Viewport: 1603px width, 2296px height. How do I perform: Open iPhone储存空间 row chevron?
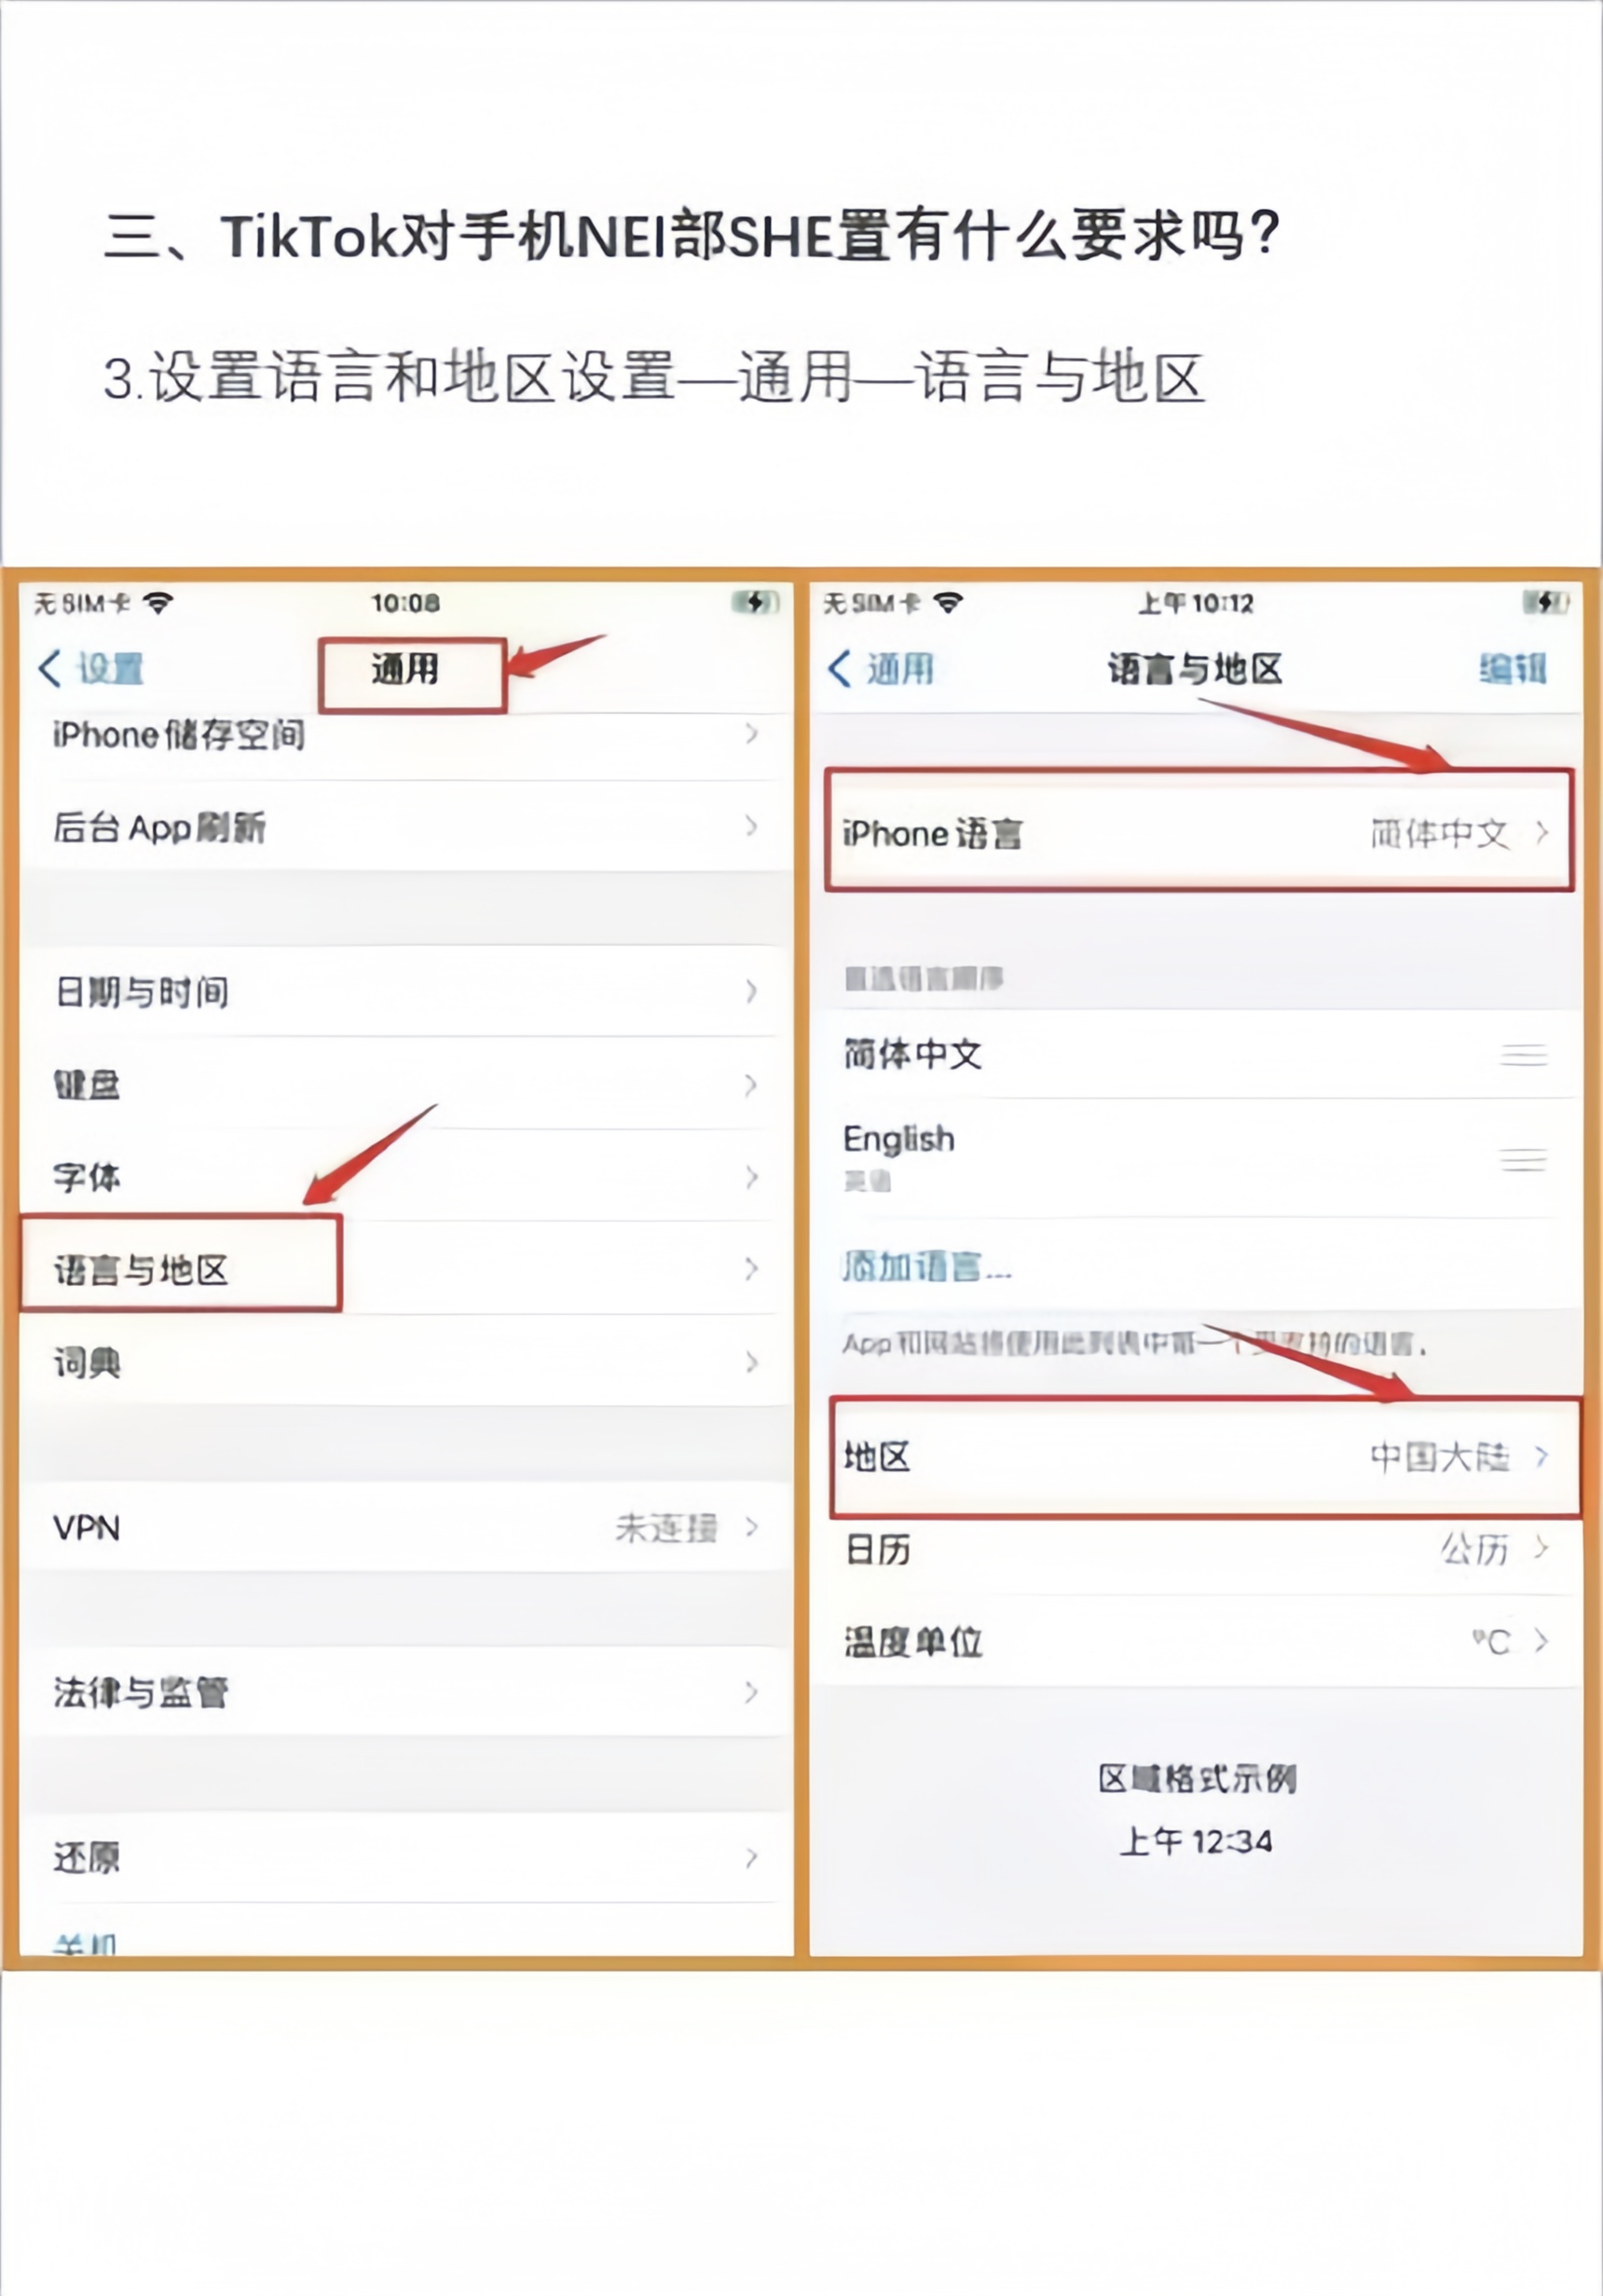pos(752,734)
